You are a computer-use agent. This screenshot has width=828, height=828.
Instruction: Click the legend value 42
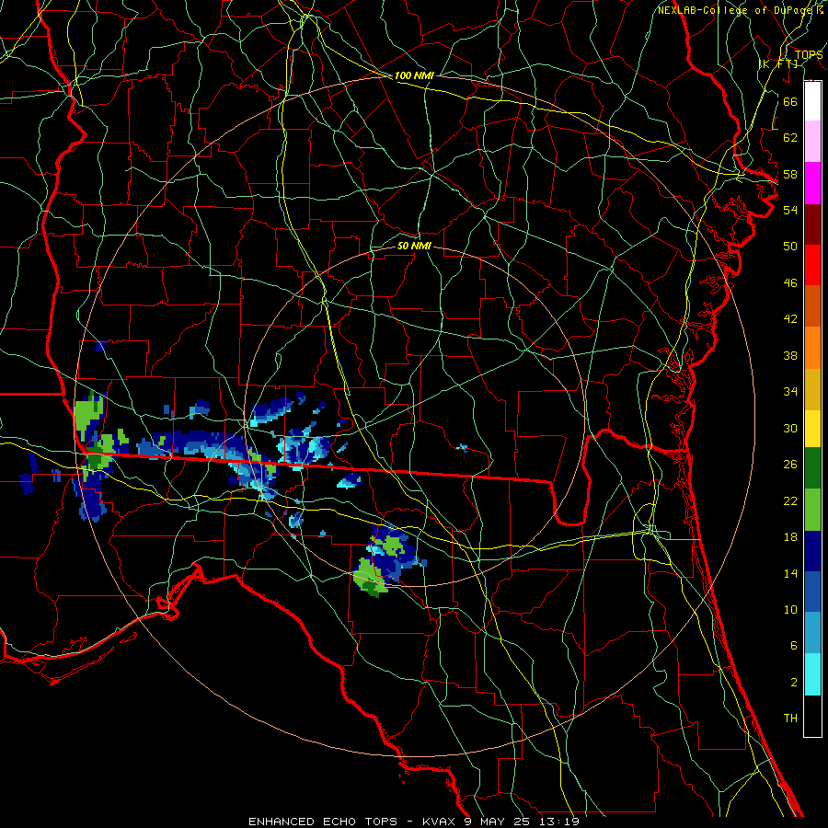click(x=790, y=319)
